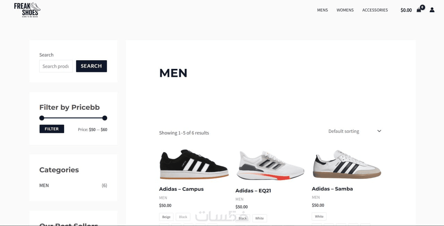Open the user account icon
Viewport: 444px width, 226px height.
pyautogui.click(x=432, y=10)
